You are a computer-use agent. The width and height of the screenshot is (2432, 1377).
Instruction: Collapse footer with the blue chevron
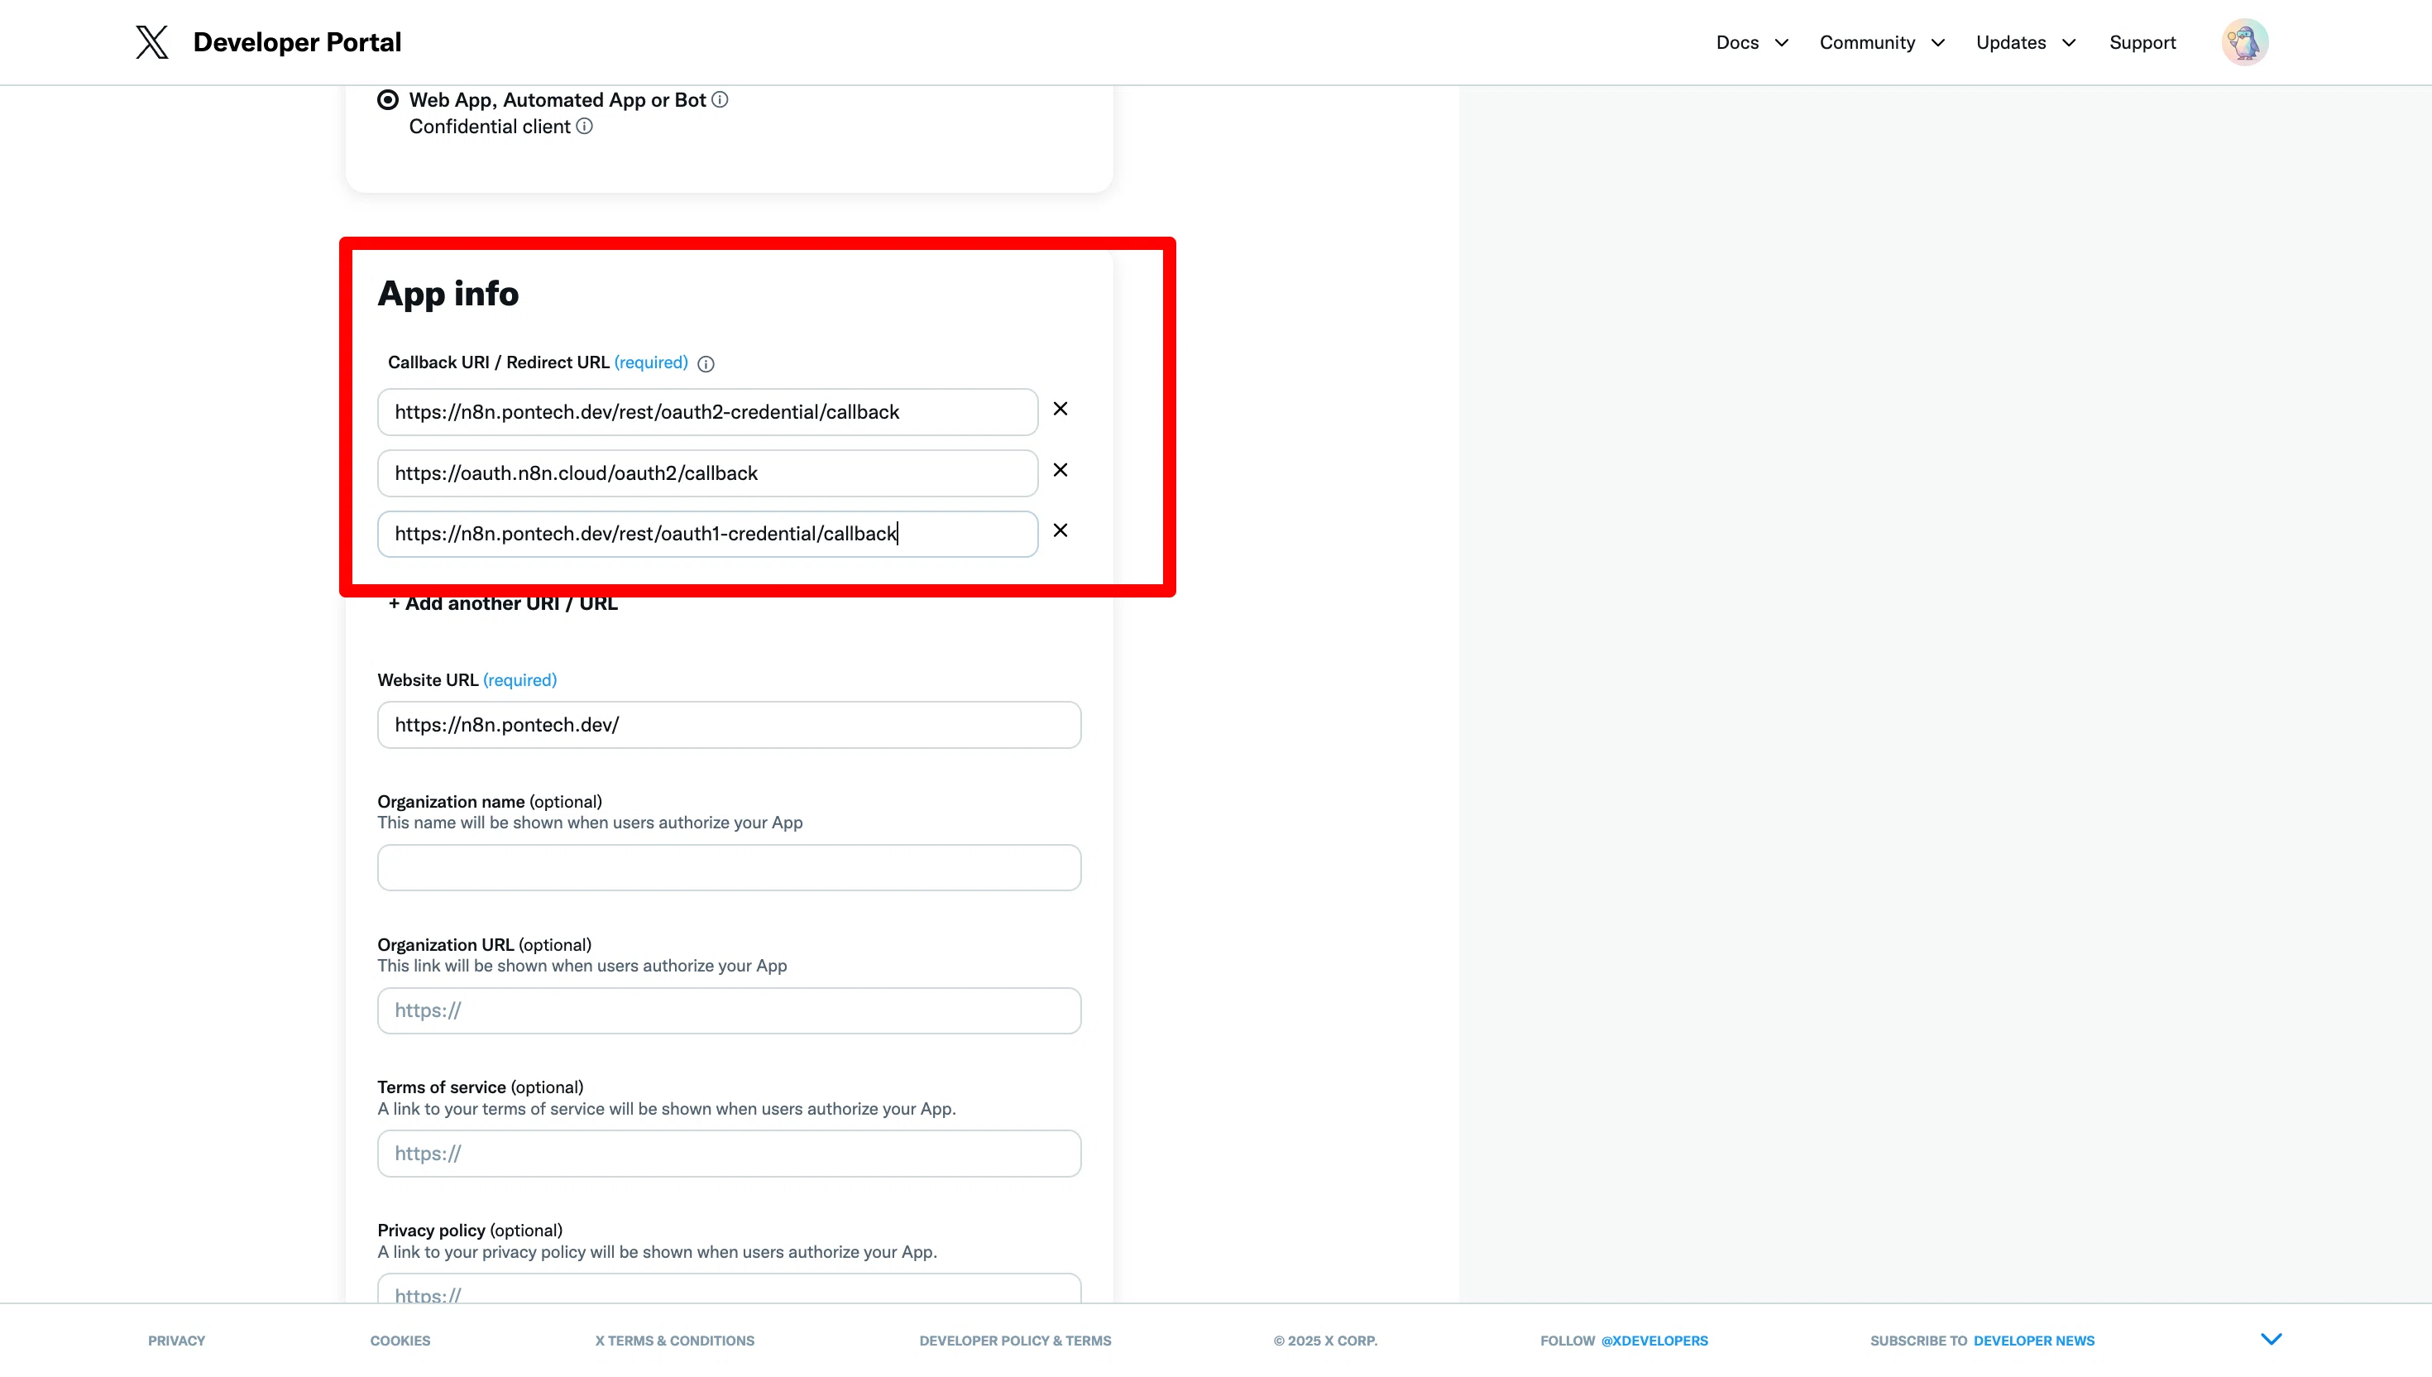[2272, 1339]
